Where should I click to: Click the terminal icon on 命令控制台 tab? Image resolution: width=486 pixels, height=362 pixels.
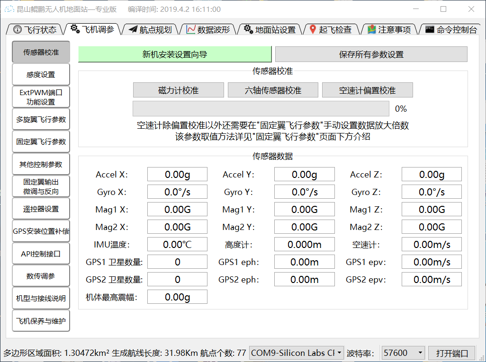(x=430, y=30)
